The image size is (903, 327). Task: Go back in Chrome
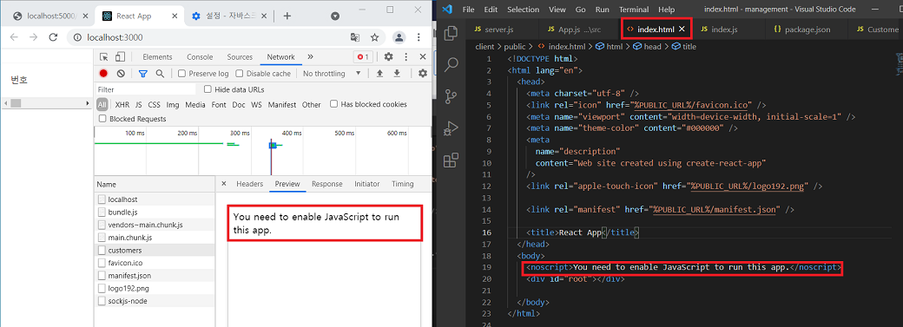[15, 37]
